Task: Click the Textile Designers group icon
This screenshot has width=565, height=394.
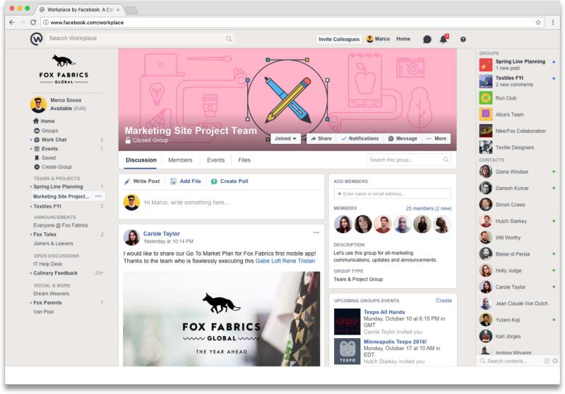Action: (x=486, y=148)
